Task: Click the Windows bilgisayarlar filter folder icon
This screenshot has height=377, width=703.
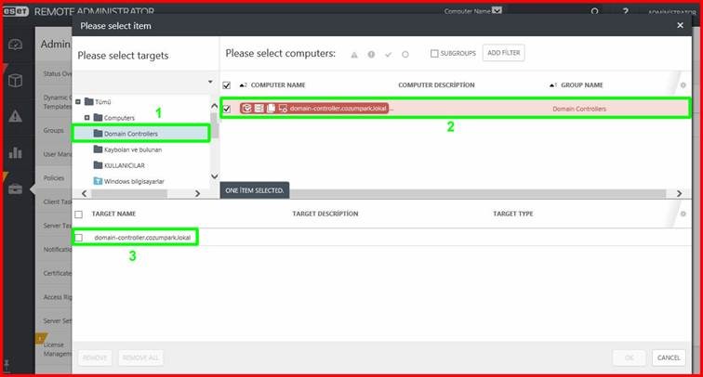Action: [98, 181]
